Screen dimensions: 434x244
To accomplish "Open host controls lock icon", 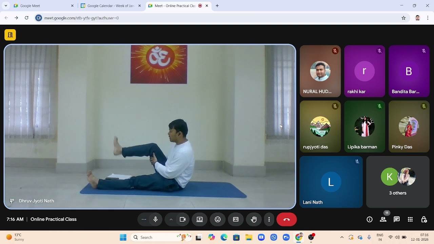I will tap(424, 219).
